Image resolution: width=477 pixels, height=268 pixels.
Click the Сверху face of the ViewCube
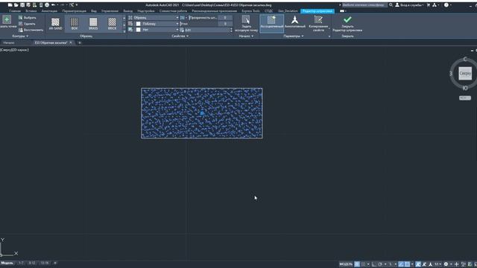(x=465, y=74)
